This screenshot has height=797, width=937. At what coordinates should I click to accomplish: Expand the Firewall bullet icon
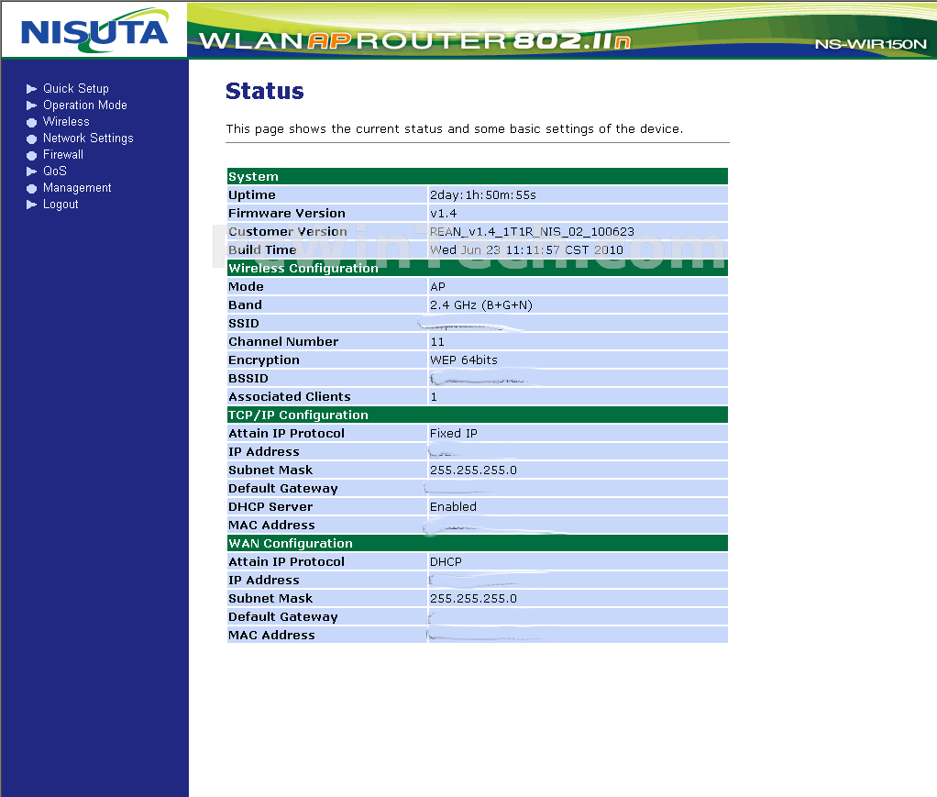coord(32,155)
